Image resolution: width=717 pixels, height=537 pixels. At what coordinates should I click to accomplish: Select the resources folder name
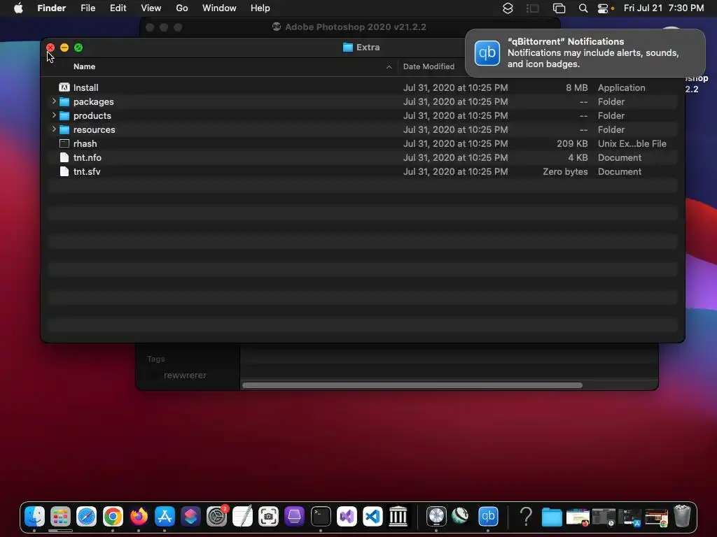tap(95, 129)
